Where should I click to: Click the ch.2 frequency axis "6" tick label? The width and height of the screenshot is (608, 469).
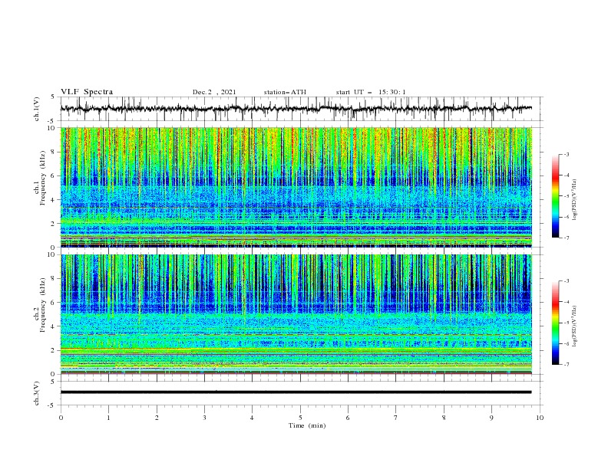pyautogui.click(x=55, y=303)
